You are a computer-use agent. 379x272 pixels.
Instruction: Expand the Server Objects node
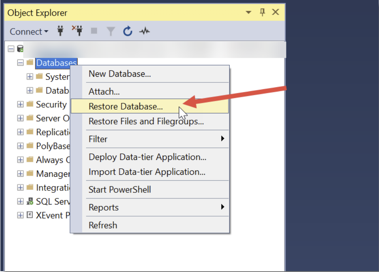(21, 118)
